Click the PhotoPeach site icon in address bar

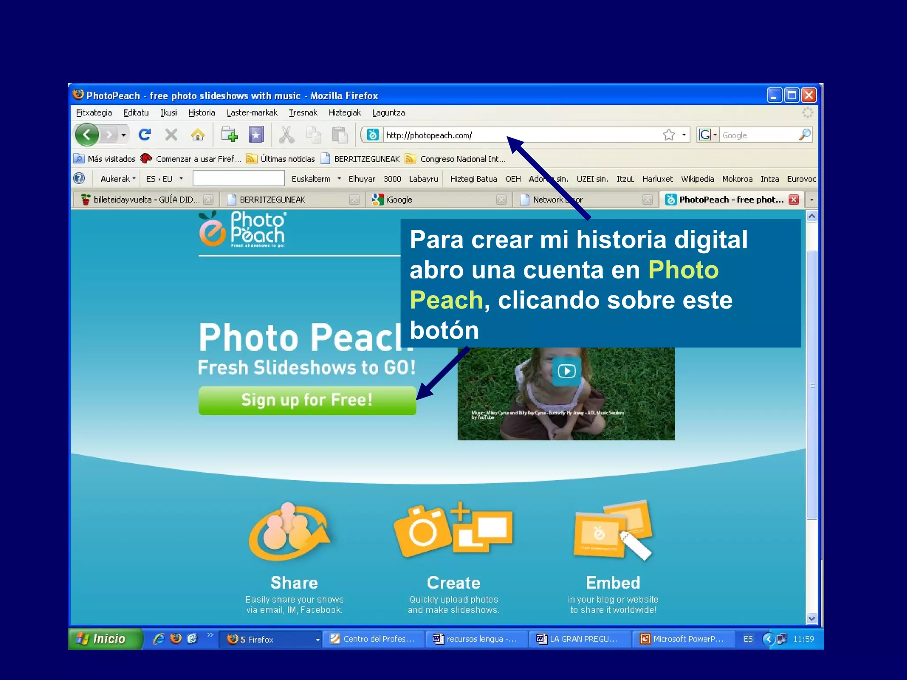tap(372, 135)
